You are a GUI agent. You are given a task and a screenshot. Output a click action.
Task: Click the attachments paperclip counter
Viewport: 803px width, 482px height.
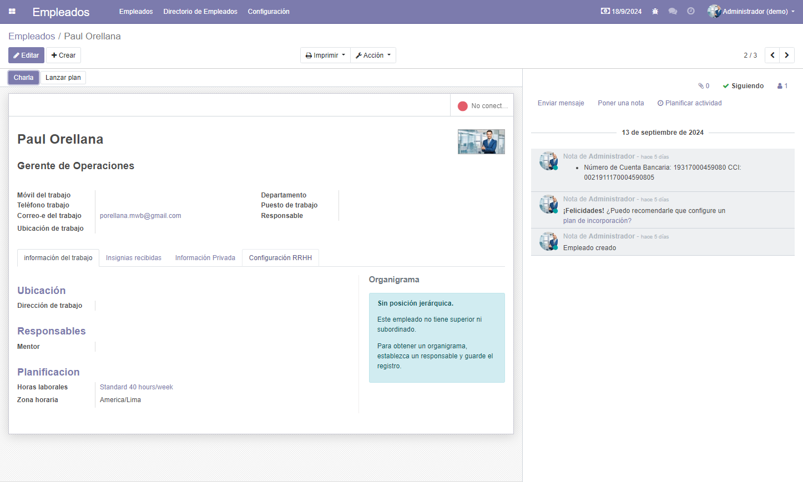[x=704, y=86]
